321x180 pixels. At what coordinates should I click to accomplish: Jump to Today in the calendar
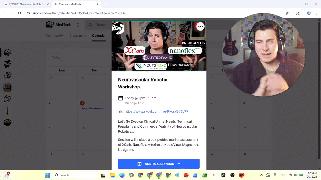[x=56, y=57]
